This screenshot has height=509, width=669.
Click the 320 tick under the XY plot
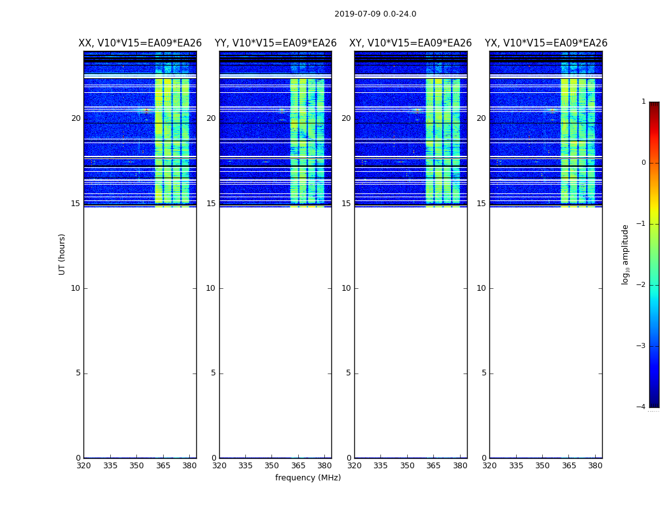point(354,466)
